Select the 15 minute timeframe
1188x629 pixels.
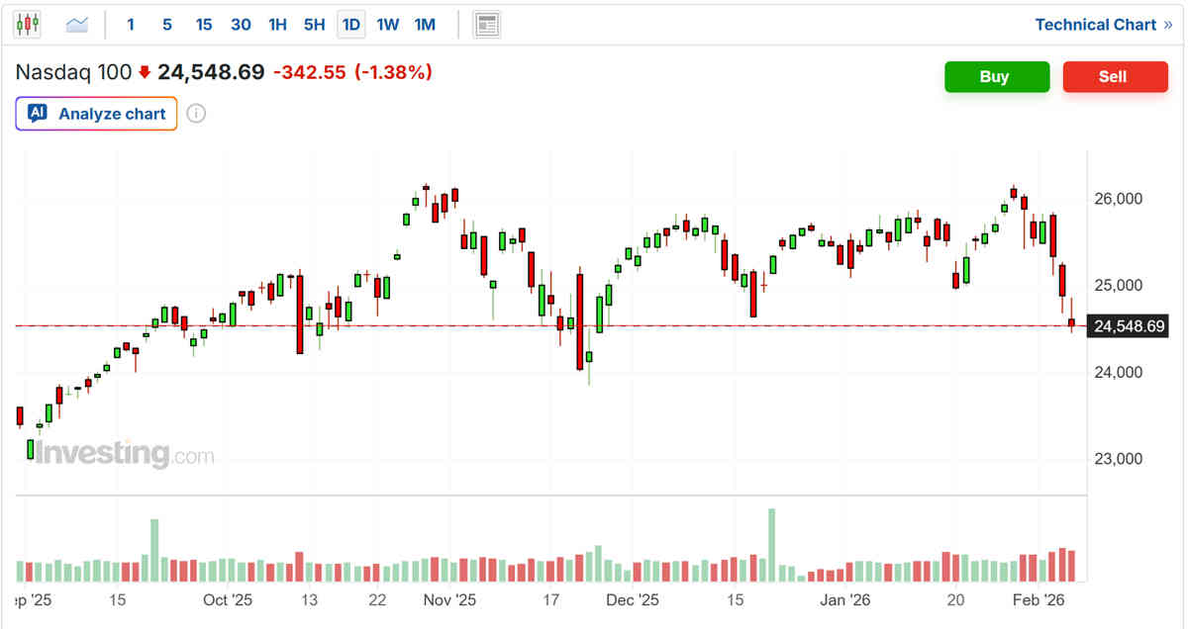(203, 25)
